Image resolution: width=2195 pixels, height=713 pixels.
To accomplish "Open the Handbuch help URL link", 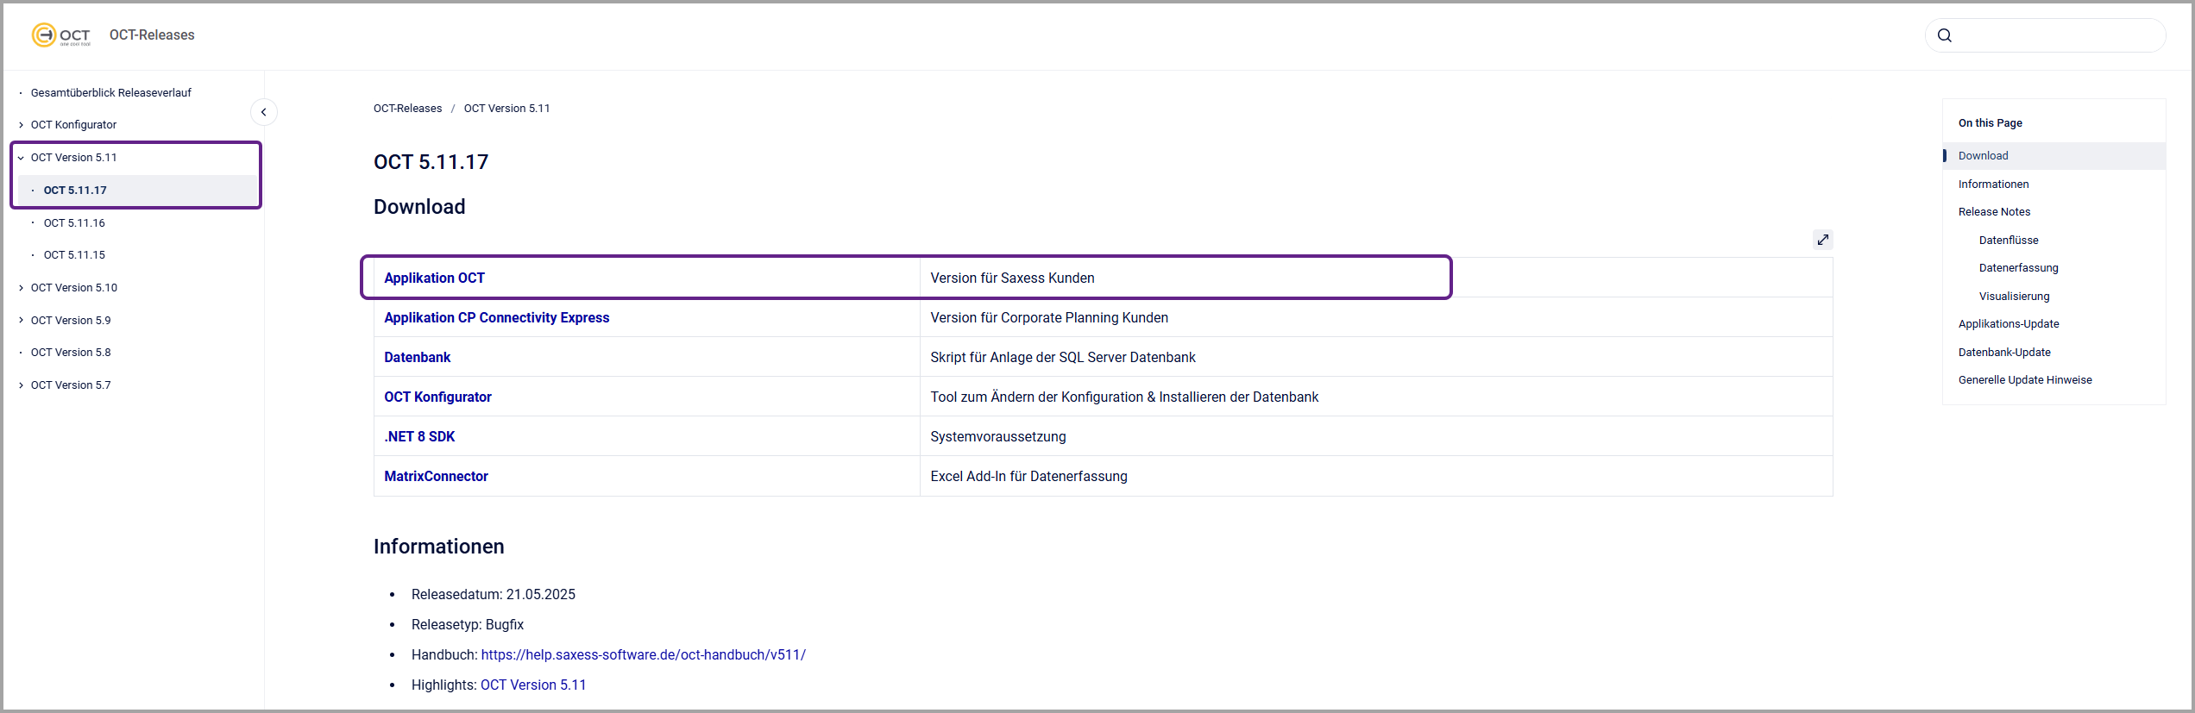I will pos(643,655).
